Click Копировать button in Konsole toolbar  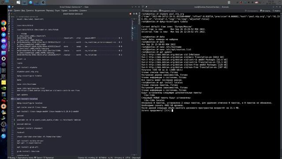pos(252,11)
